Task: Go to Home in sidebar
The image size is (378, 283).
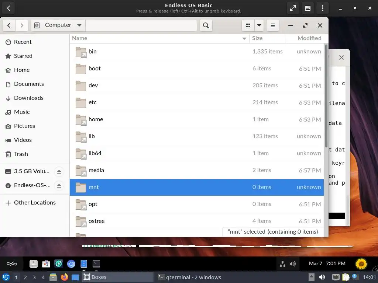Action: [35, 70]
